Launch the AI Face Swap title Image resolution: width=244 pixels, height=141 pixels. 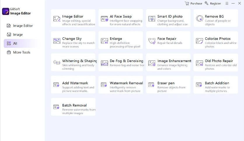point(121,17)
